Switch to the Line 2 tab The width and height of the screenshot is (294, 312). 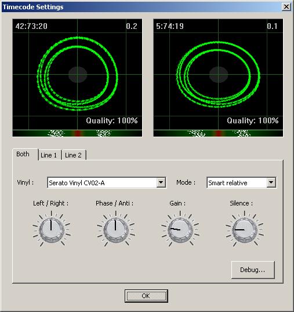(74, 155)
